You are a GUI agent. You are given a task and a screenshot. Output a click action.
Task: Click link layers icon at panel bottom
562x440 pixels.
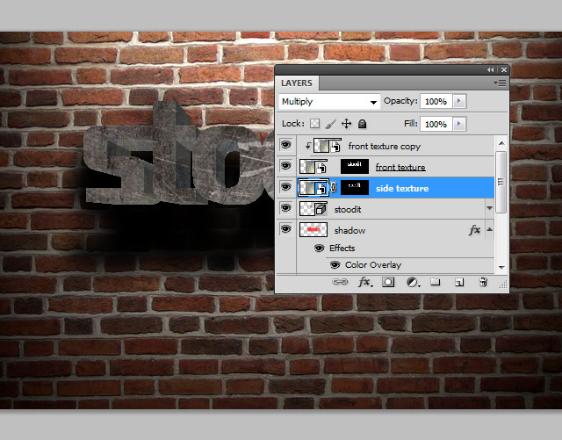(340, 282)
